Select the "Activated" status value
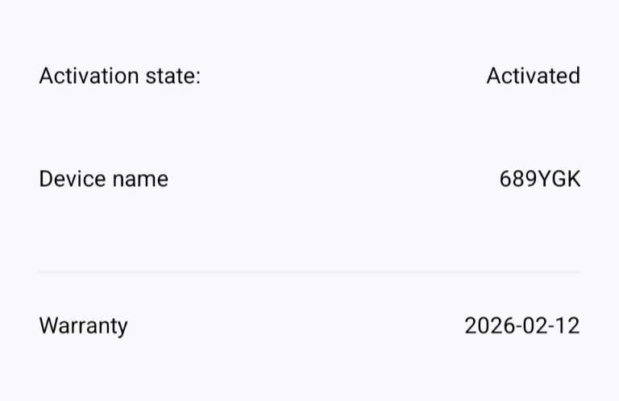The height and width of the screenshot is (401, 619). pyautogui.click(x=533, y=76)
